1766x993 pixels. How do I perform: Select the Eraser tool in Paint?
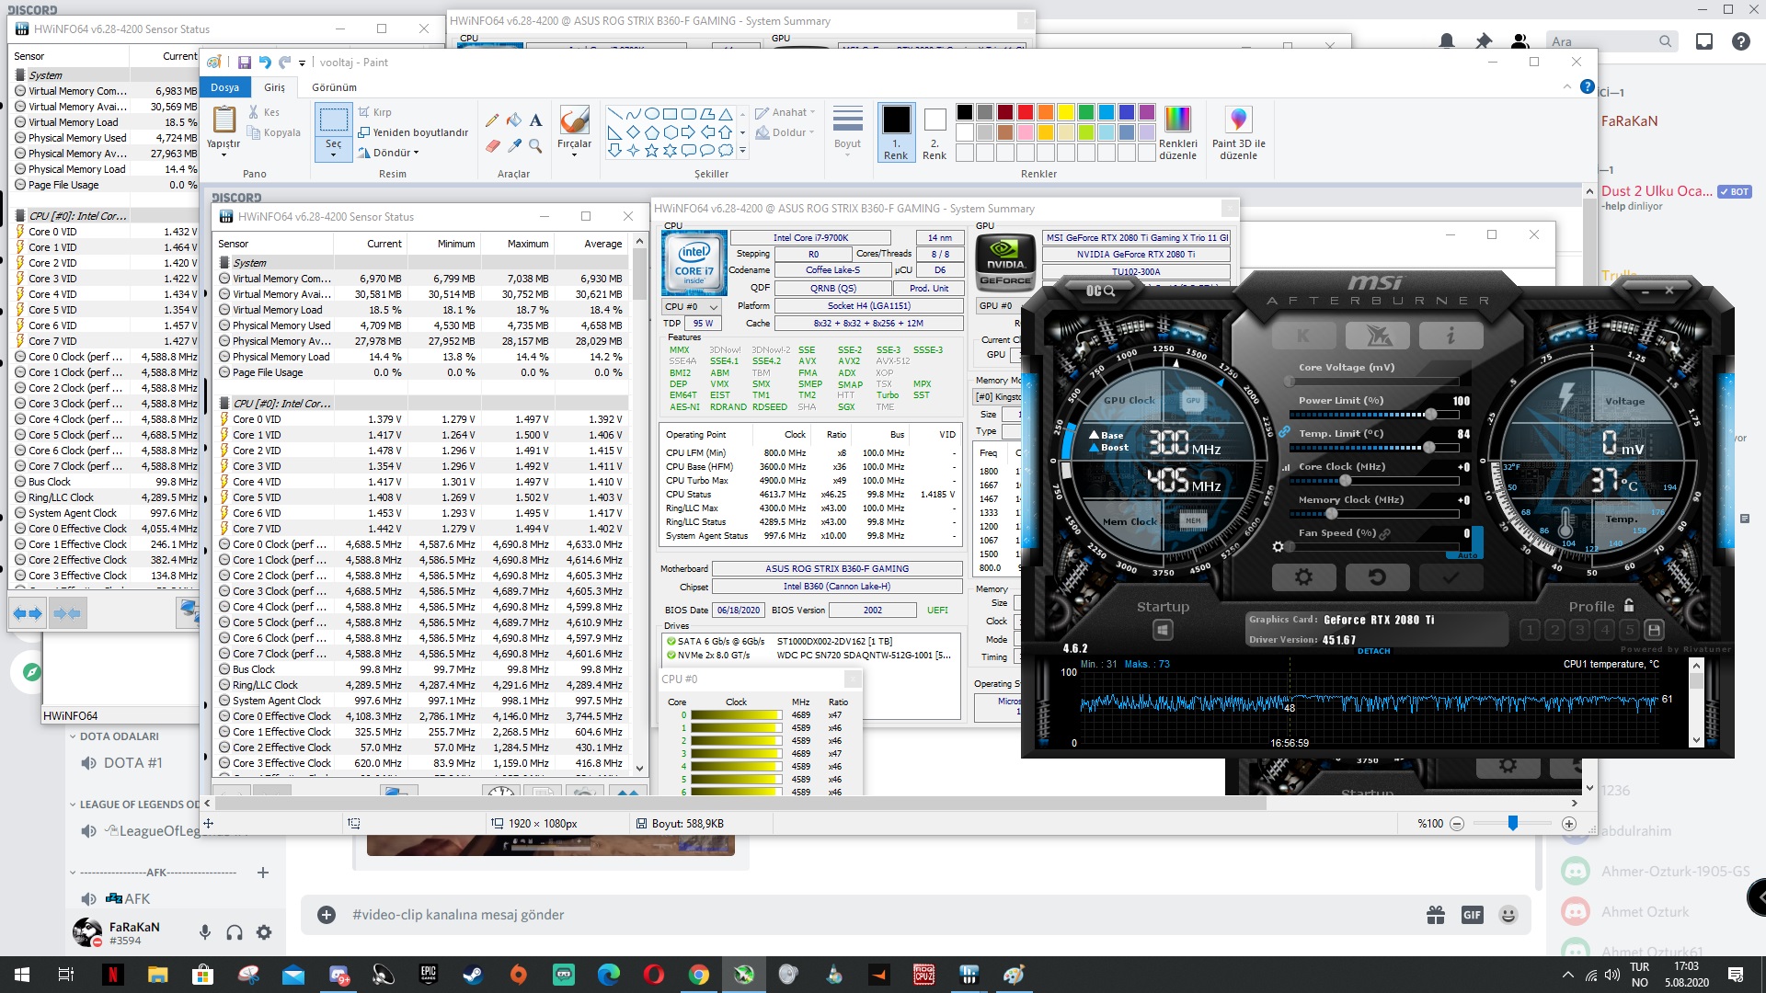click(x=492, y=145)
